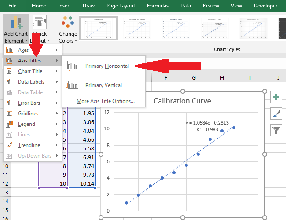This screenshot has height=220, width=286.
Task: Choose Primary Horizontal axis title
Action: (103, 66)
